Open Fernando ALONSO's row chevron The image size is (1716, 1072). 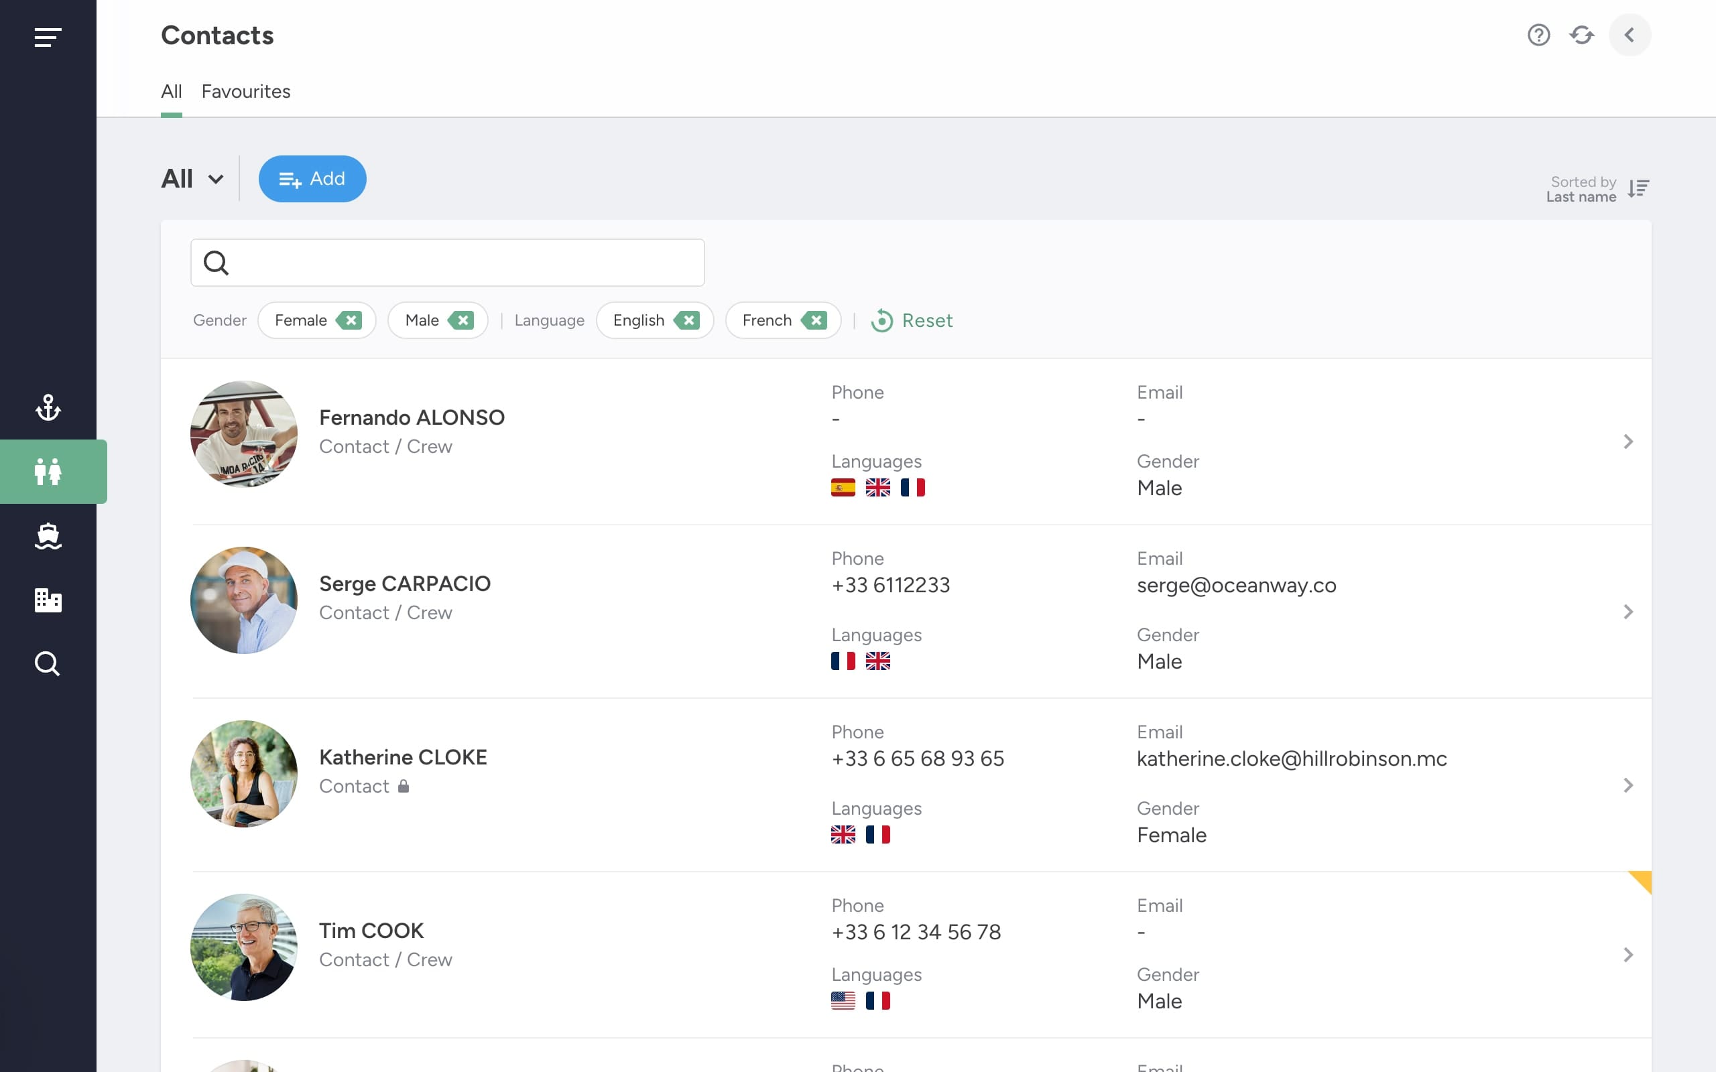[1628, 442]
